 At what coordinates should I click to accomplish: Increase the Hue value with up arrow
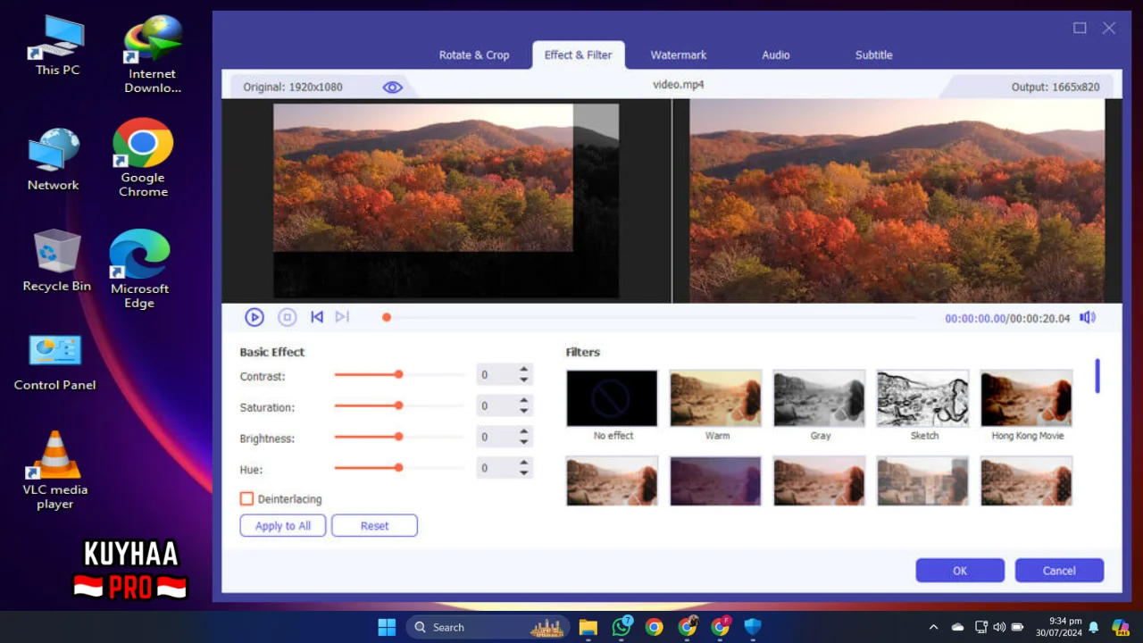coord(524,463)
